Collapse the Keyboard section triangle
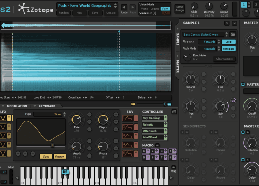Image resolution: width=259 pixels, height=186 pixels. (35, 106)
